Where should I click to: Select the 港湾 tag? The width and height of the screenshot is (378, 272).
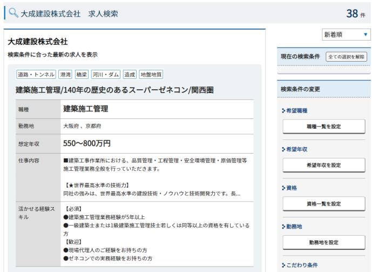click(x=65, y=75)
